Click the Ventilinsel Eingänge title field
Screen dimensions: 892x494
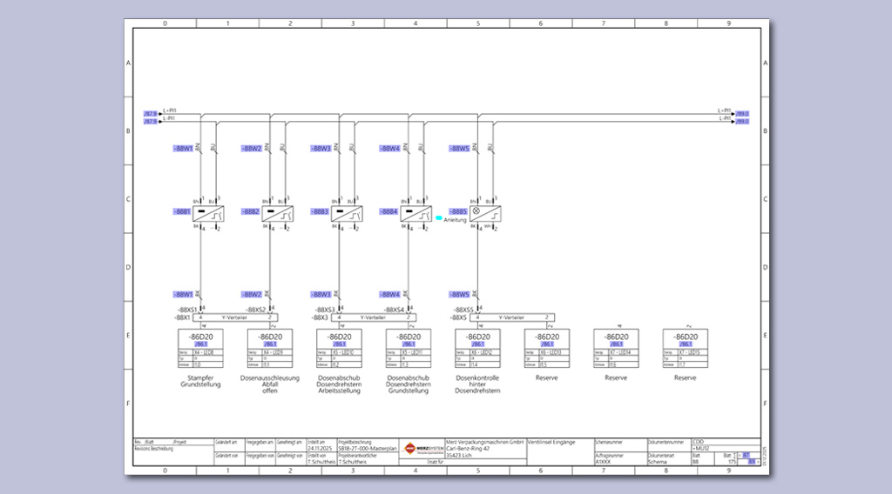click(x=557, y=442)
